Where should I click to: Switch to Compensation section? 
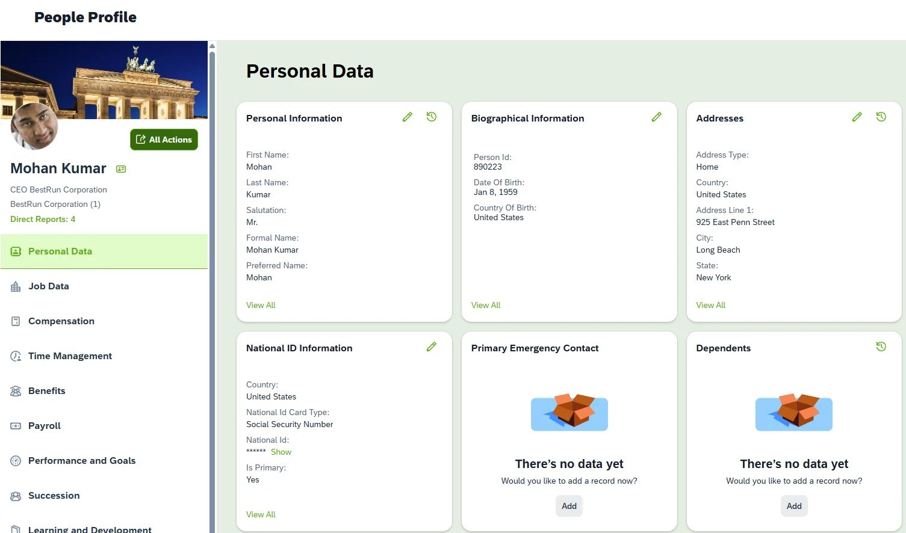tap(104, 321)
